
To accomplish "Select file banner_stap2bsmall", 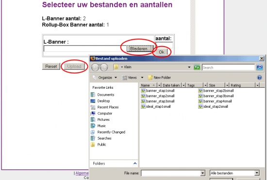I will (x=216, y=91).
